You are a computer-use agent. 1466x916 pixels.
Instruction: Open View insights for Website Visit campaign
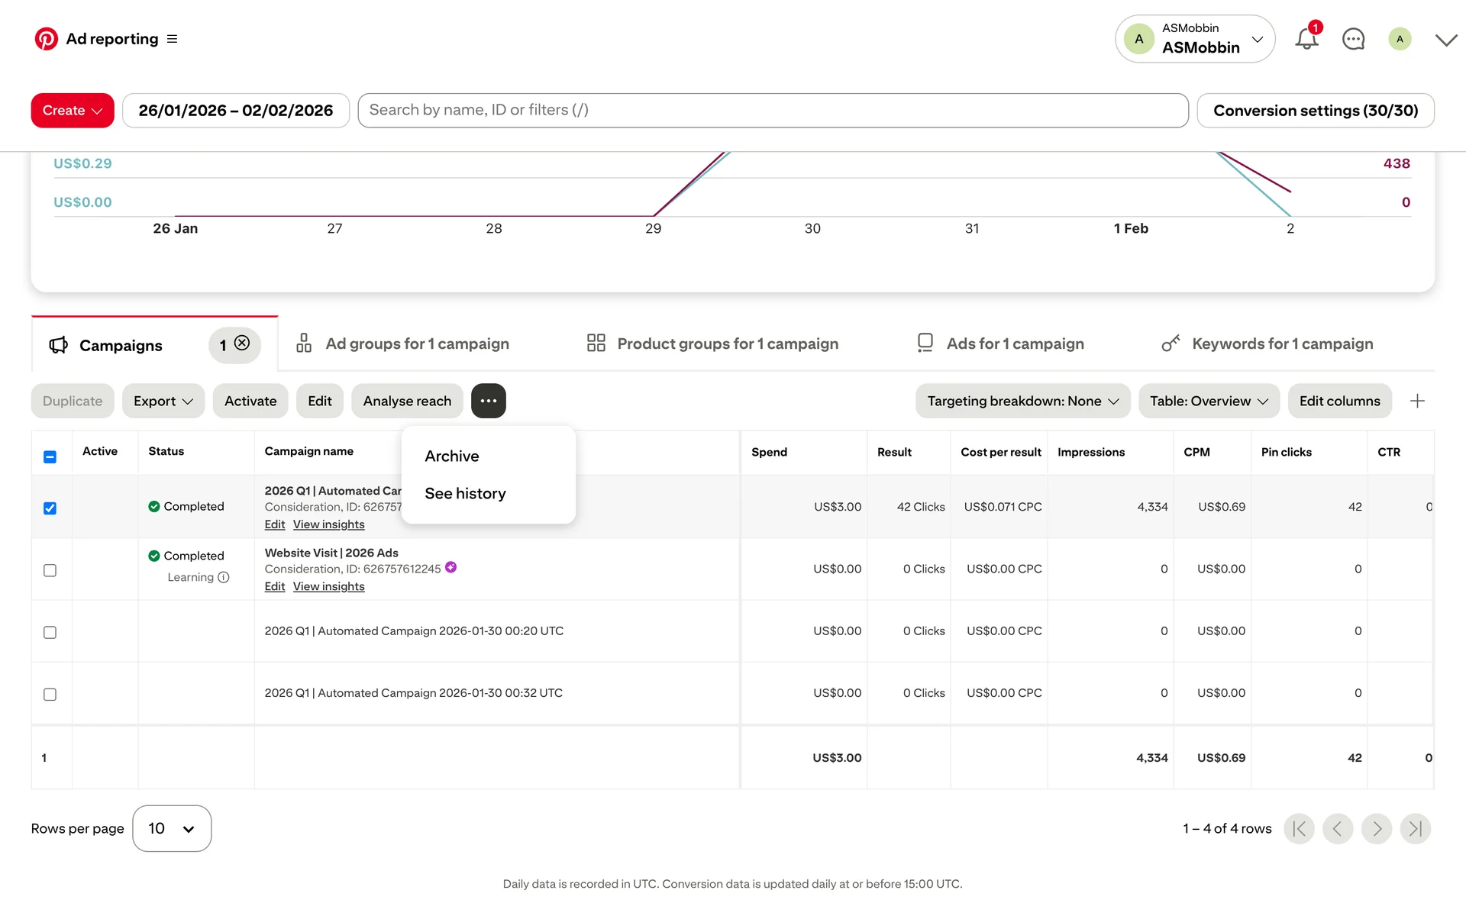[x=328, y=587]
